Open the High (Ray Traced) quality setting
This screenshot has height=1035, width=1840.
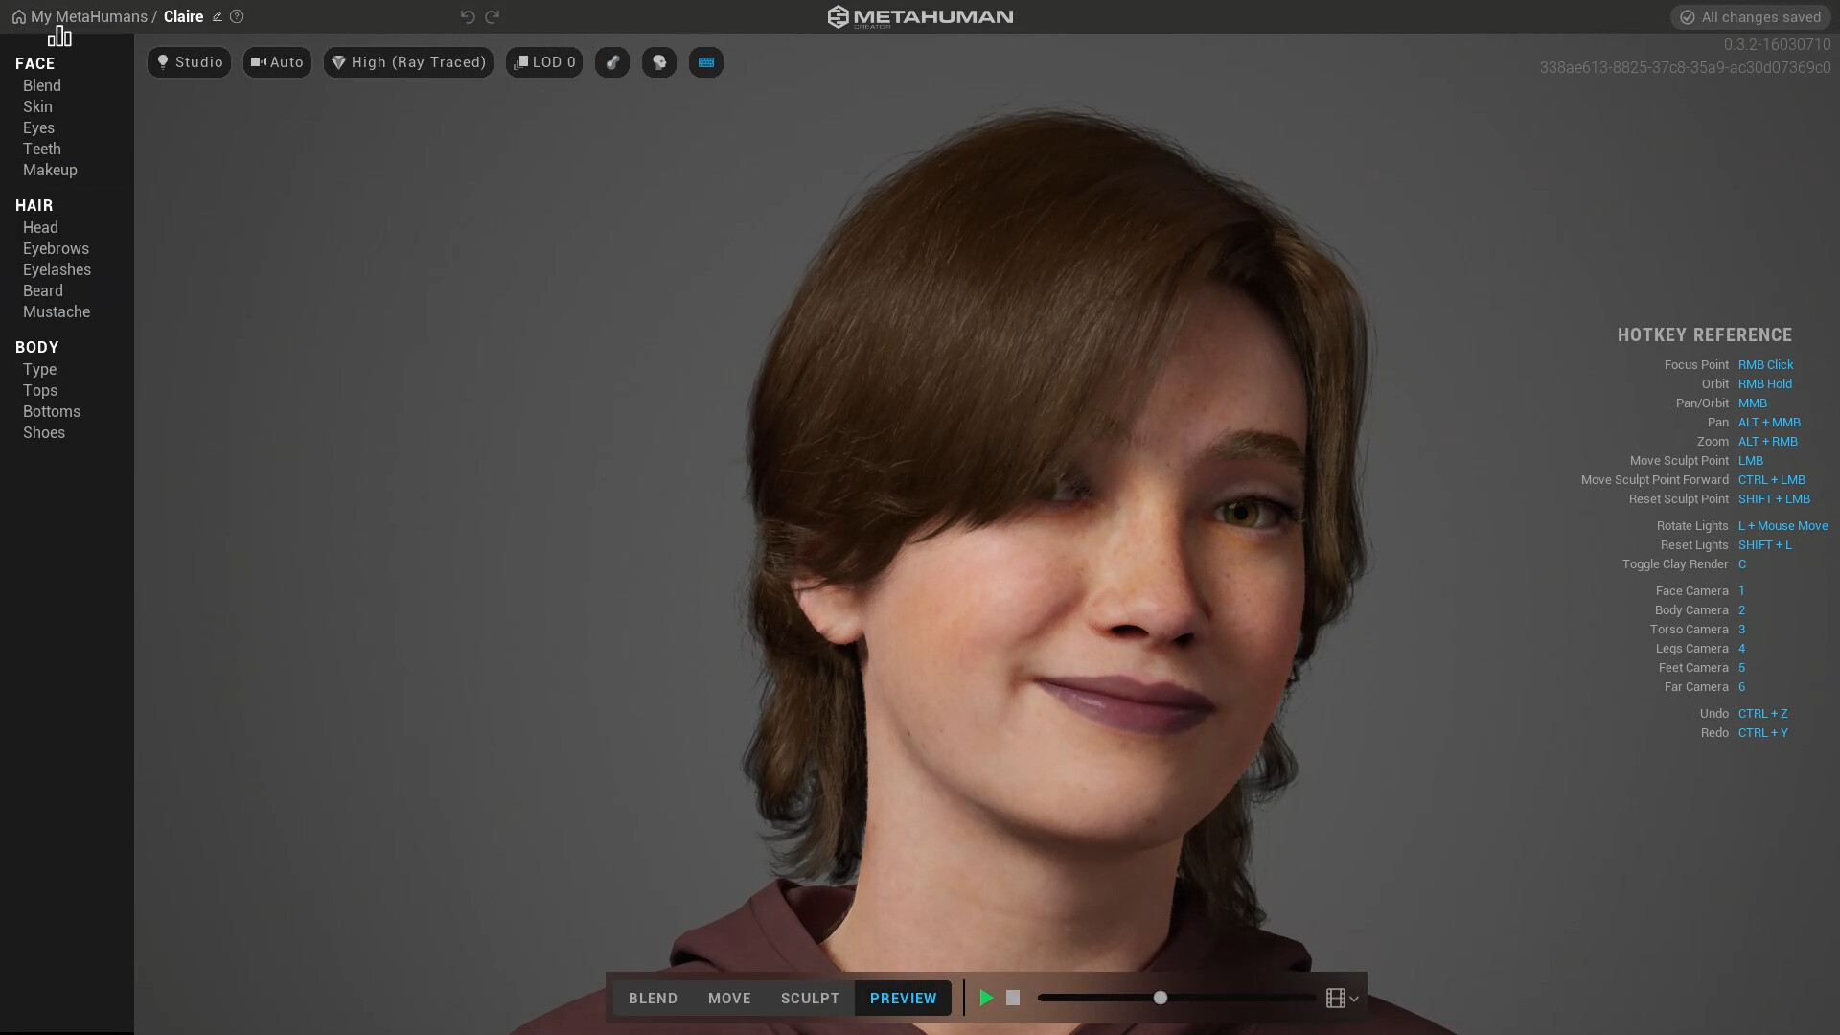click(x=408, y=61)
